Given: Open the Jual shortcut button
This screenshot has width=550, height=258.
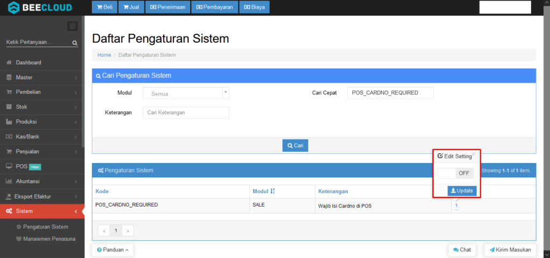Looking at the screenshot, I should coord(132,7).
